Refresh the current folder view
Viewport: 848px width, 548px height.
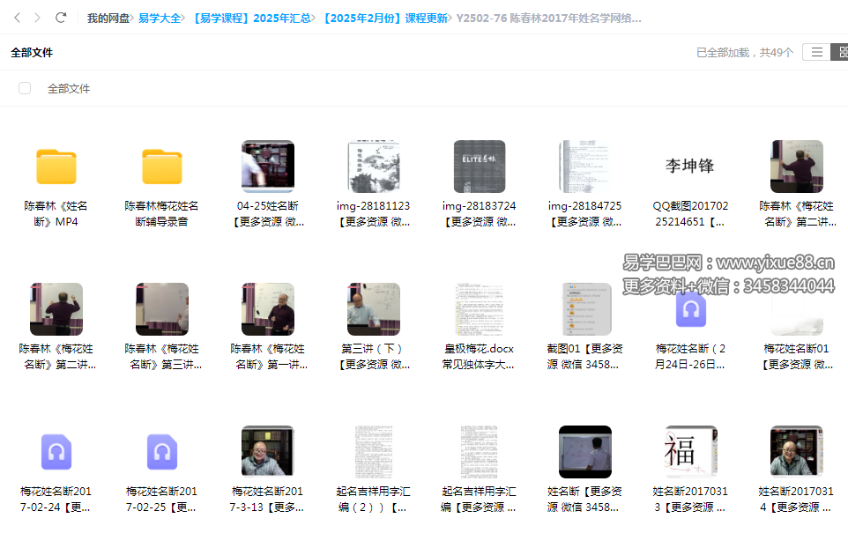(60, 17)
